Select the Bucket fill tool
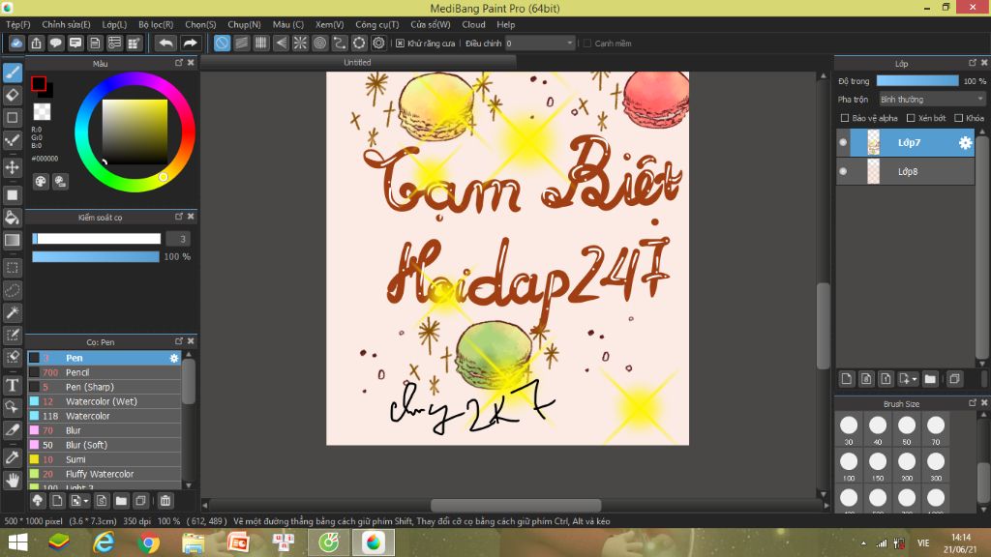991x557 pixels. [x=12, y=218]
